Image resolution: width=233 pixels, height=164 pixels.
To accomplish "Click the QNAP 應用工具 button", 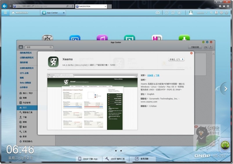I will point(115,159).
